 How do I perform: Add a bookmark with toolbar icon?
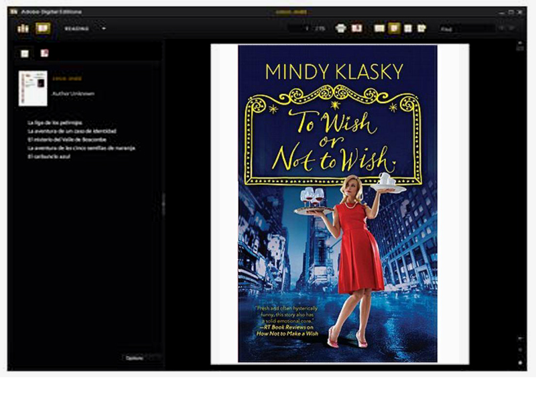pyautogui.click(x=357, y=28)
